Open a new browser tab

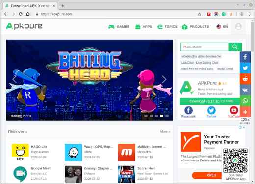coord(63,6)
